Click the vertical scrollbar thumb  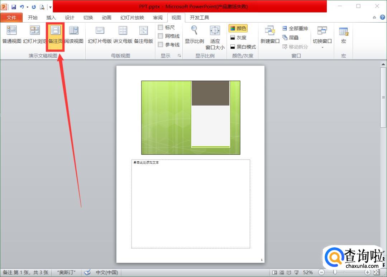(383, 97)
